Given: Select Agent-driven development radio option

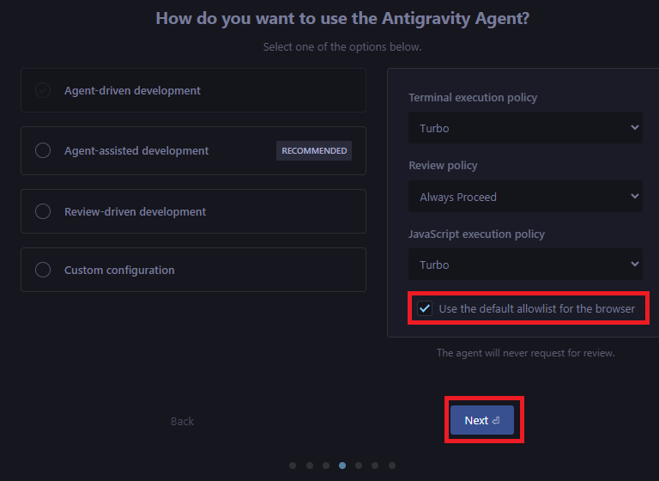Looking at the screenshot, I should click(x=43, y=91).
